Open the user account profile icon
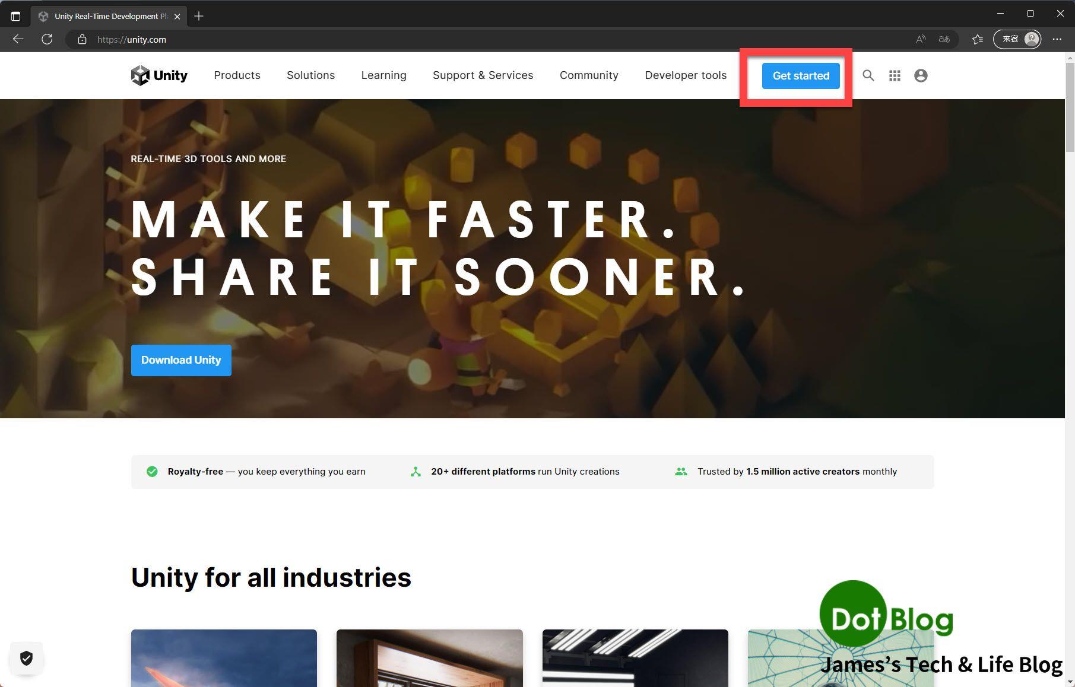Image resolution: width=1075 pixels, height=687 pixels. coord(921,75)
